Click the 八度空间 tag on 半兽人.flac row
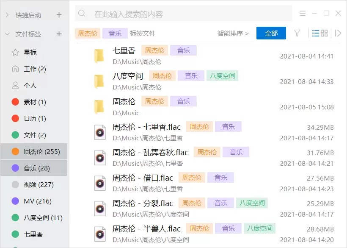 click(x=259, y=228)
